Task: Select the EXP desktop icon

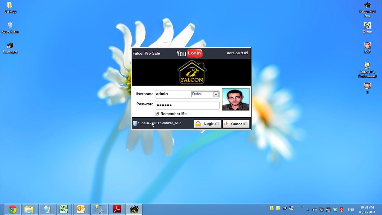Action: (367, 48)
